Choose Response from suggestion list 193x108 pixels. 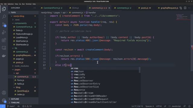click(x=105, y=90)
